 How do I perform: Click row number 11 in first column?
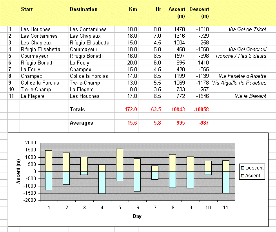(12, 96)
